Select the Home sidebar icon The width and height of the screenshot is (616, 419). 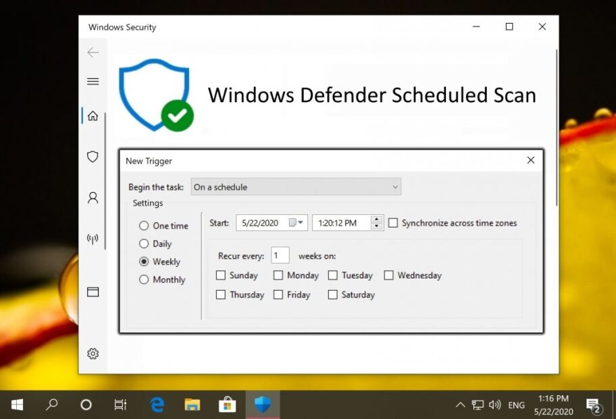pos(93,116)
